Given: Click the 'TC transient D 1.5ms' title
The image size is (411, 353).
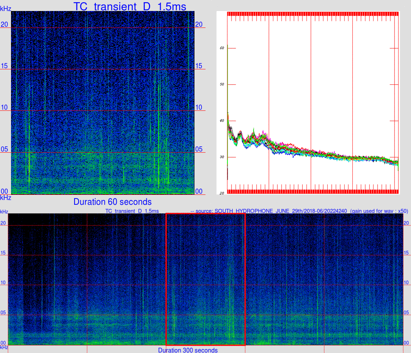Looking at the screenshot, I should pyautogui.click(x=130, y=6).
